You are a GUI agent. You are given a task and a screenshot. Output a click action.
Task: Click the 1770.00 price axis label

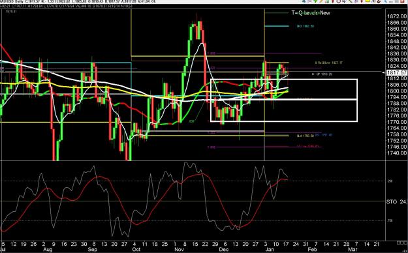click(x=397, y=122)
